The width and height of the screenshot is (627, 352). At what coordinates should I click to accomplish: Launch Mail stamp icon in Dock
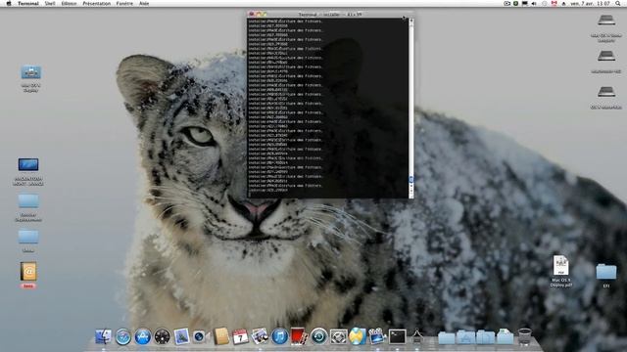point(181,336)
